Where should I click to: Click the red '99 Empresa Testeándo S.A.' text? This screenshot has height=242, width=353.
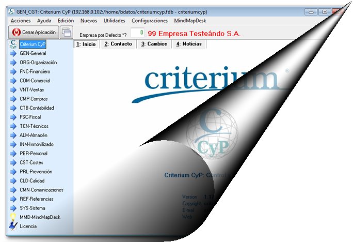coord(194,34)
